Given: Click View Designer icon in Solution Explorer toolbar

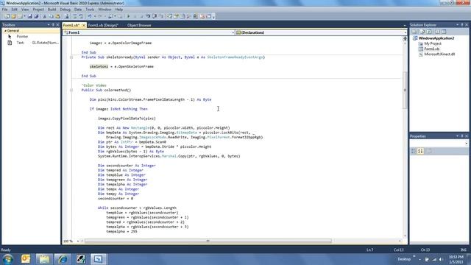Looking at the screenshot, I should click(444, 32).
